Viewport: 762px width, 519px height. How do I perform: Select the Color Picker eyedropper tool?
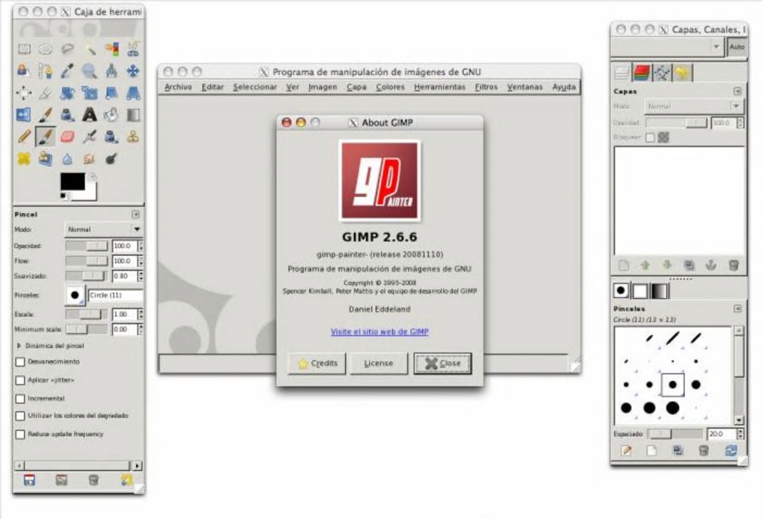click(67, 71)
